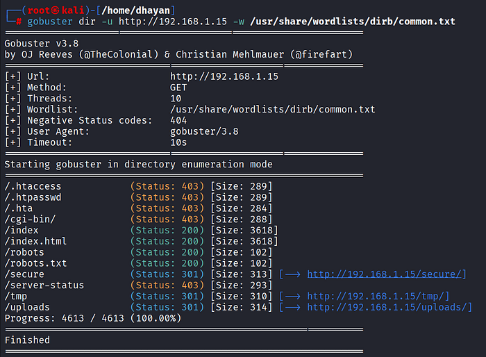The width and height of the screenshot is (486, 357).
Task: Click the root username in the prompt
Action: coord(39,10)
